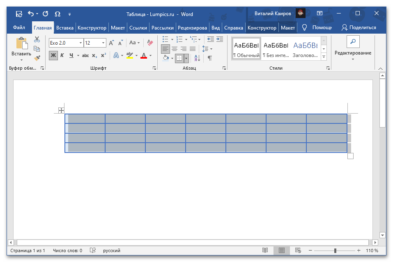Cut selection with scissors icon

37,39
